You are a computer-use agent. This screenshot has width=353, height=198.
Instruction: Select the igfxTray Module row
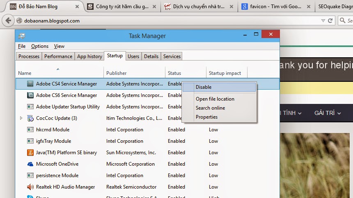coord(147,141)
